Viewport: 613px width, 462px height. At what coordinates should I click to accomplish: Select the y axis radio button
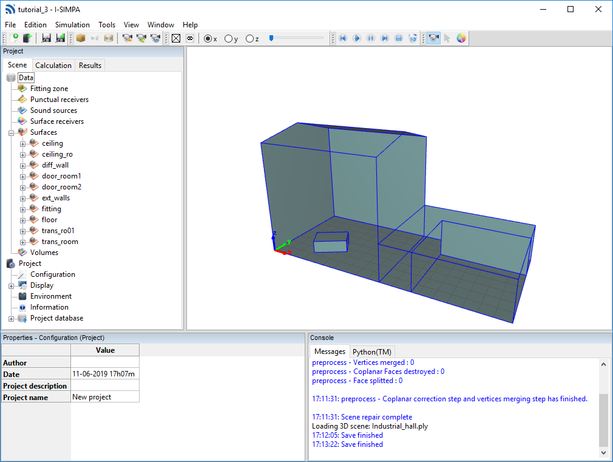(x=228, y=38)
